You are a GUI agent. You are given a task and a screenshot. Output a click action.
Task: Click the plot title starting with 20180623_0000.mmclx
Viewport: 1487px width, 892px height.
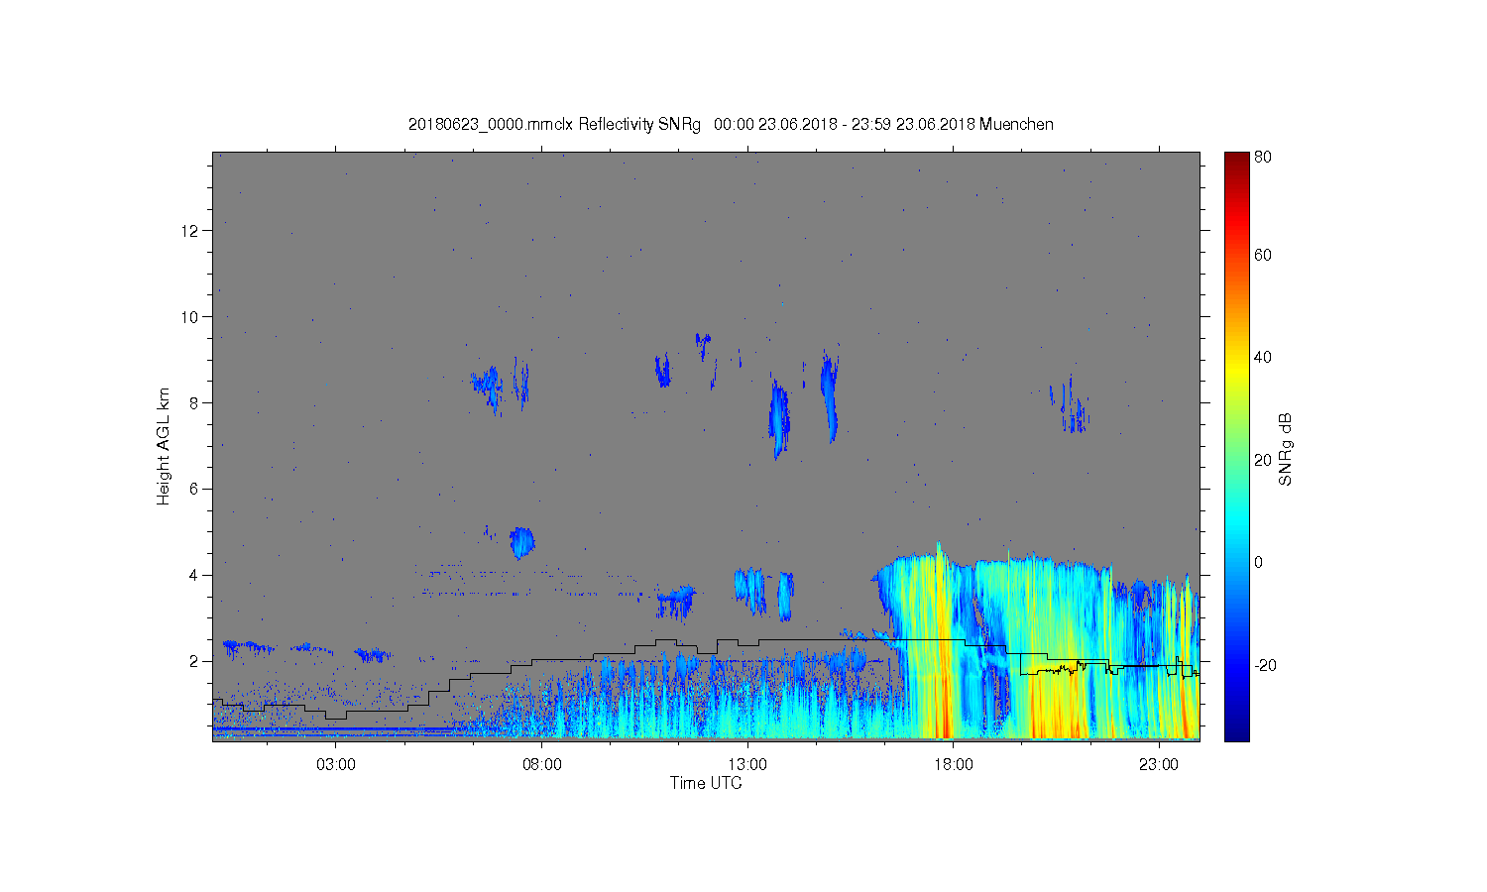coord(731,124)
